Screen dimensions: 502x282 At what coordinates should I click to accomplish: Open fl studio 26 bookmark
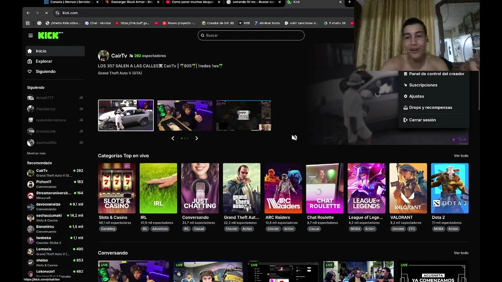click(335, 23)
